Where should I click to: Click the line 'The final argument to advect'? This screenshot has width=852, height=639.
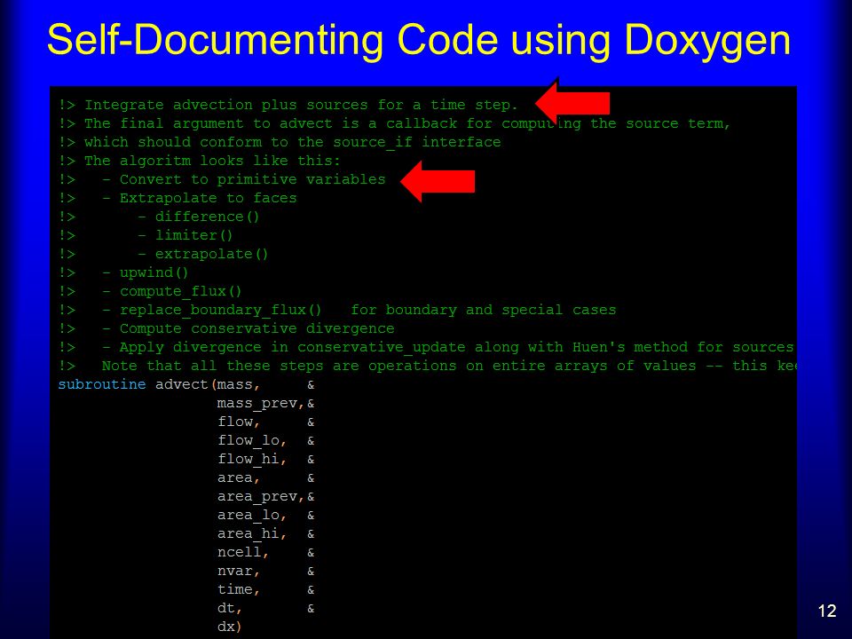click(394, 124)
